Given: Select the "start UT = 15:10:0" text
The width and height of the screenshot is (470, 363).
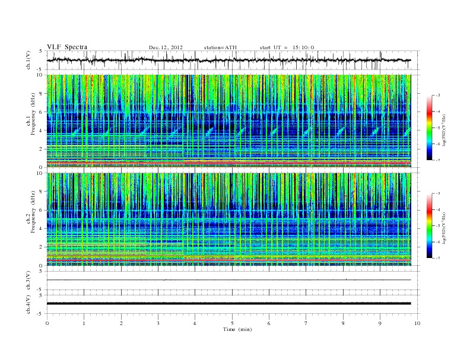Looking at the screenshot, I should tap(287, 47).
